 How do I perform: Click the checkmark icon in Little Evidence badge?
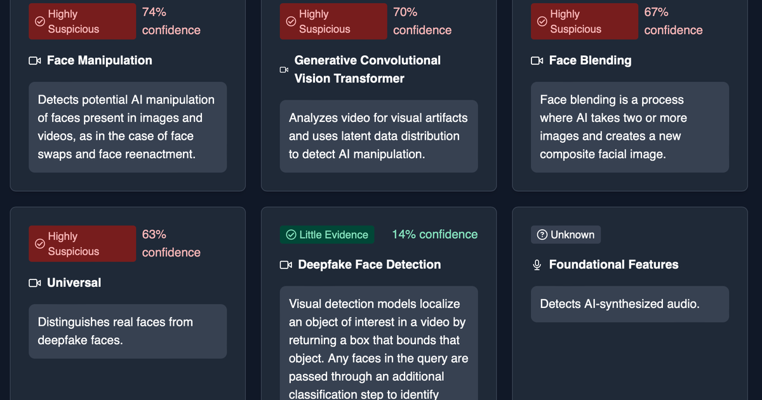click(291, 235)
